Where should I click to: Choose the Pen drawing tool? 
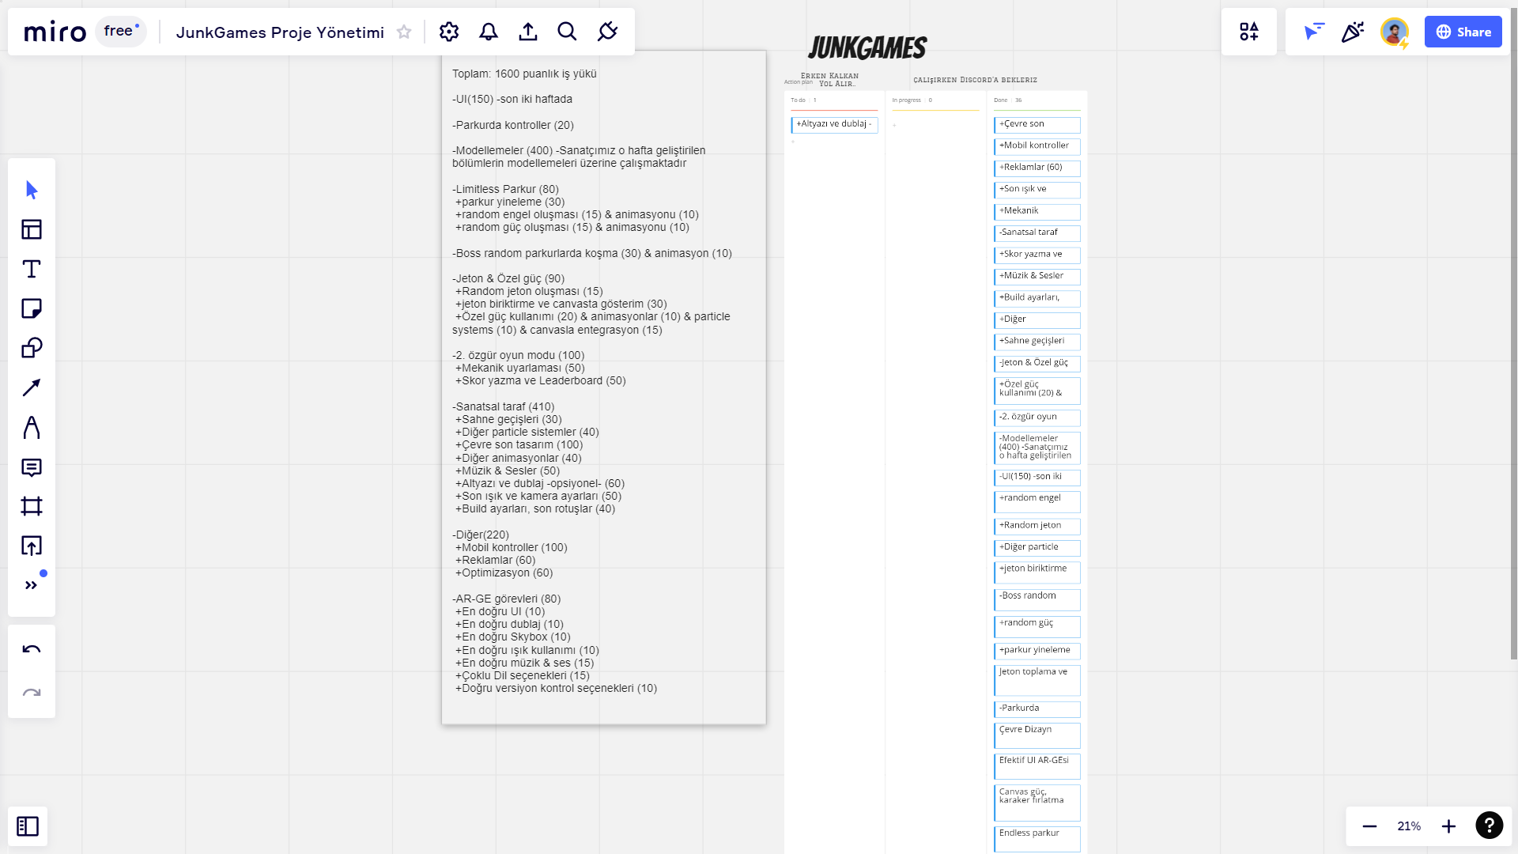(31, 428)
